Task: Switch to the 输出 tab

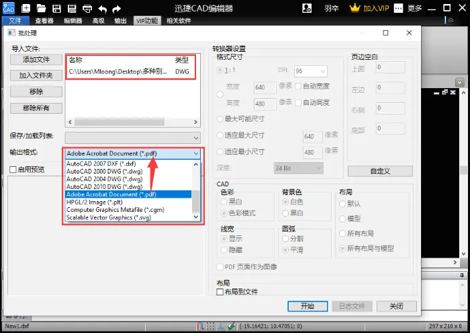Action: [120, 21]
